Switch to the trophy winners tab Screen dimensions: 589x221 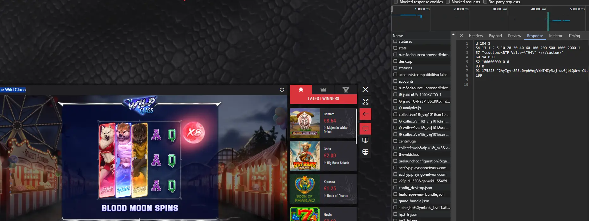(346, 90)
